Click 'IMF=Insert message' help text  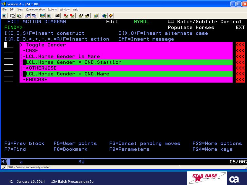[146, 39]
